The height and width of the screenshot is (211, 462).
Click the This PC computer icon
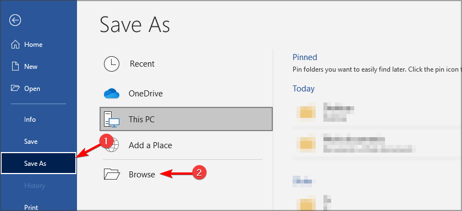click(111, 119)
